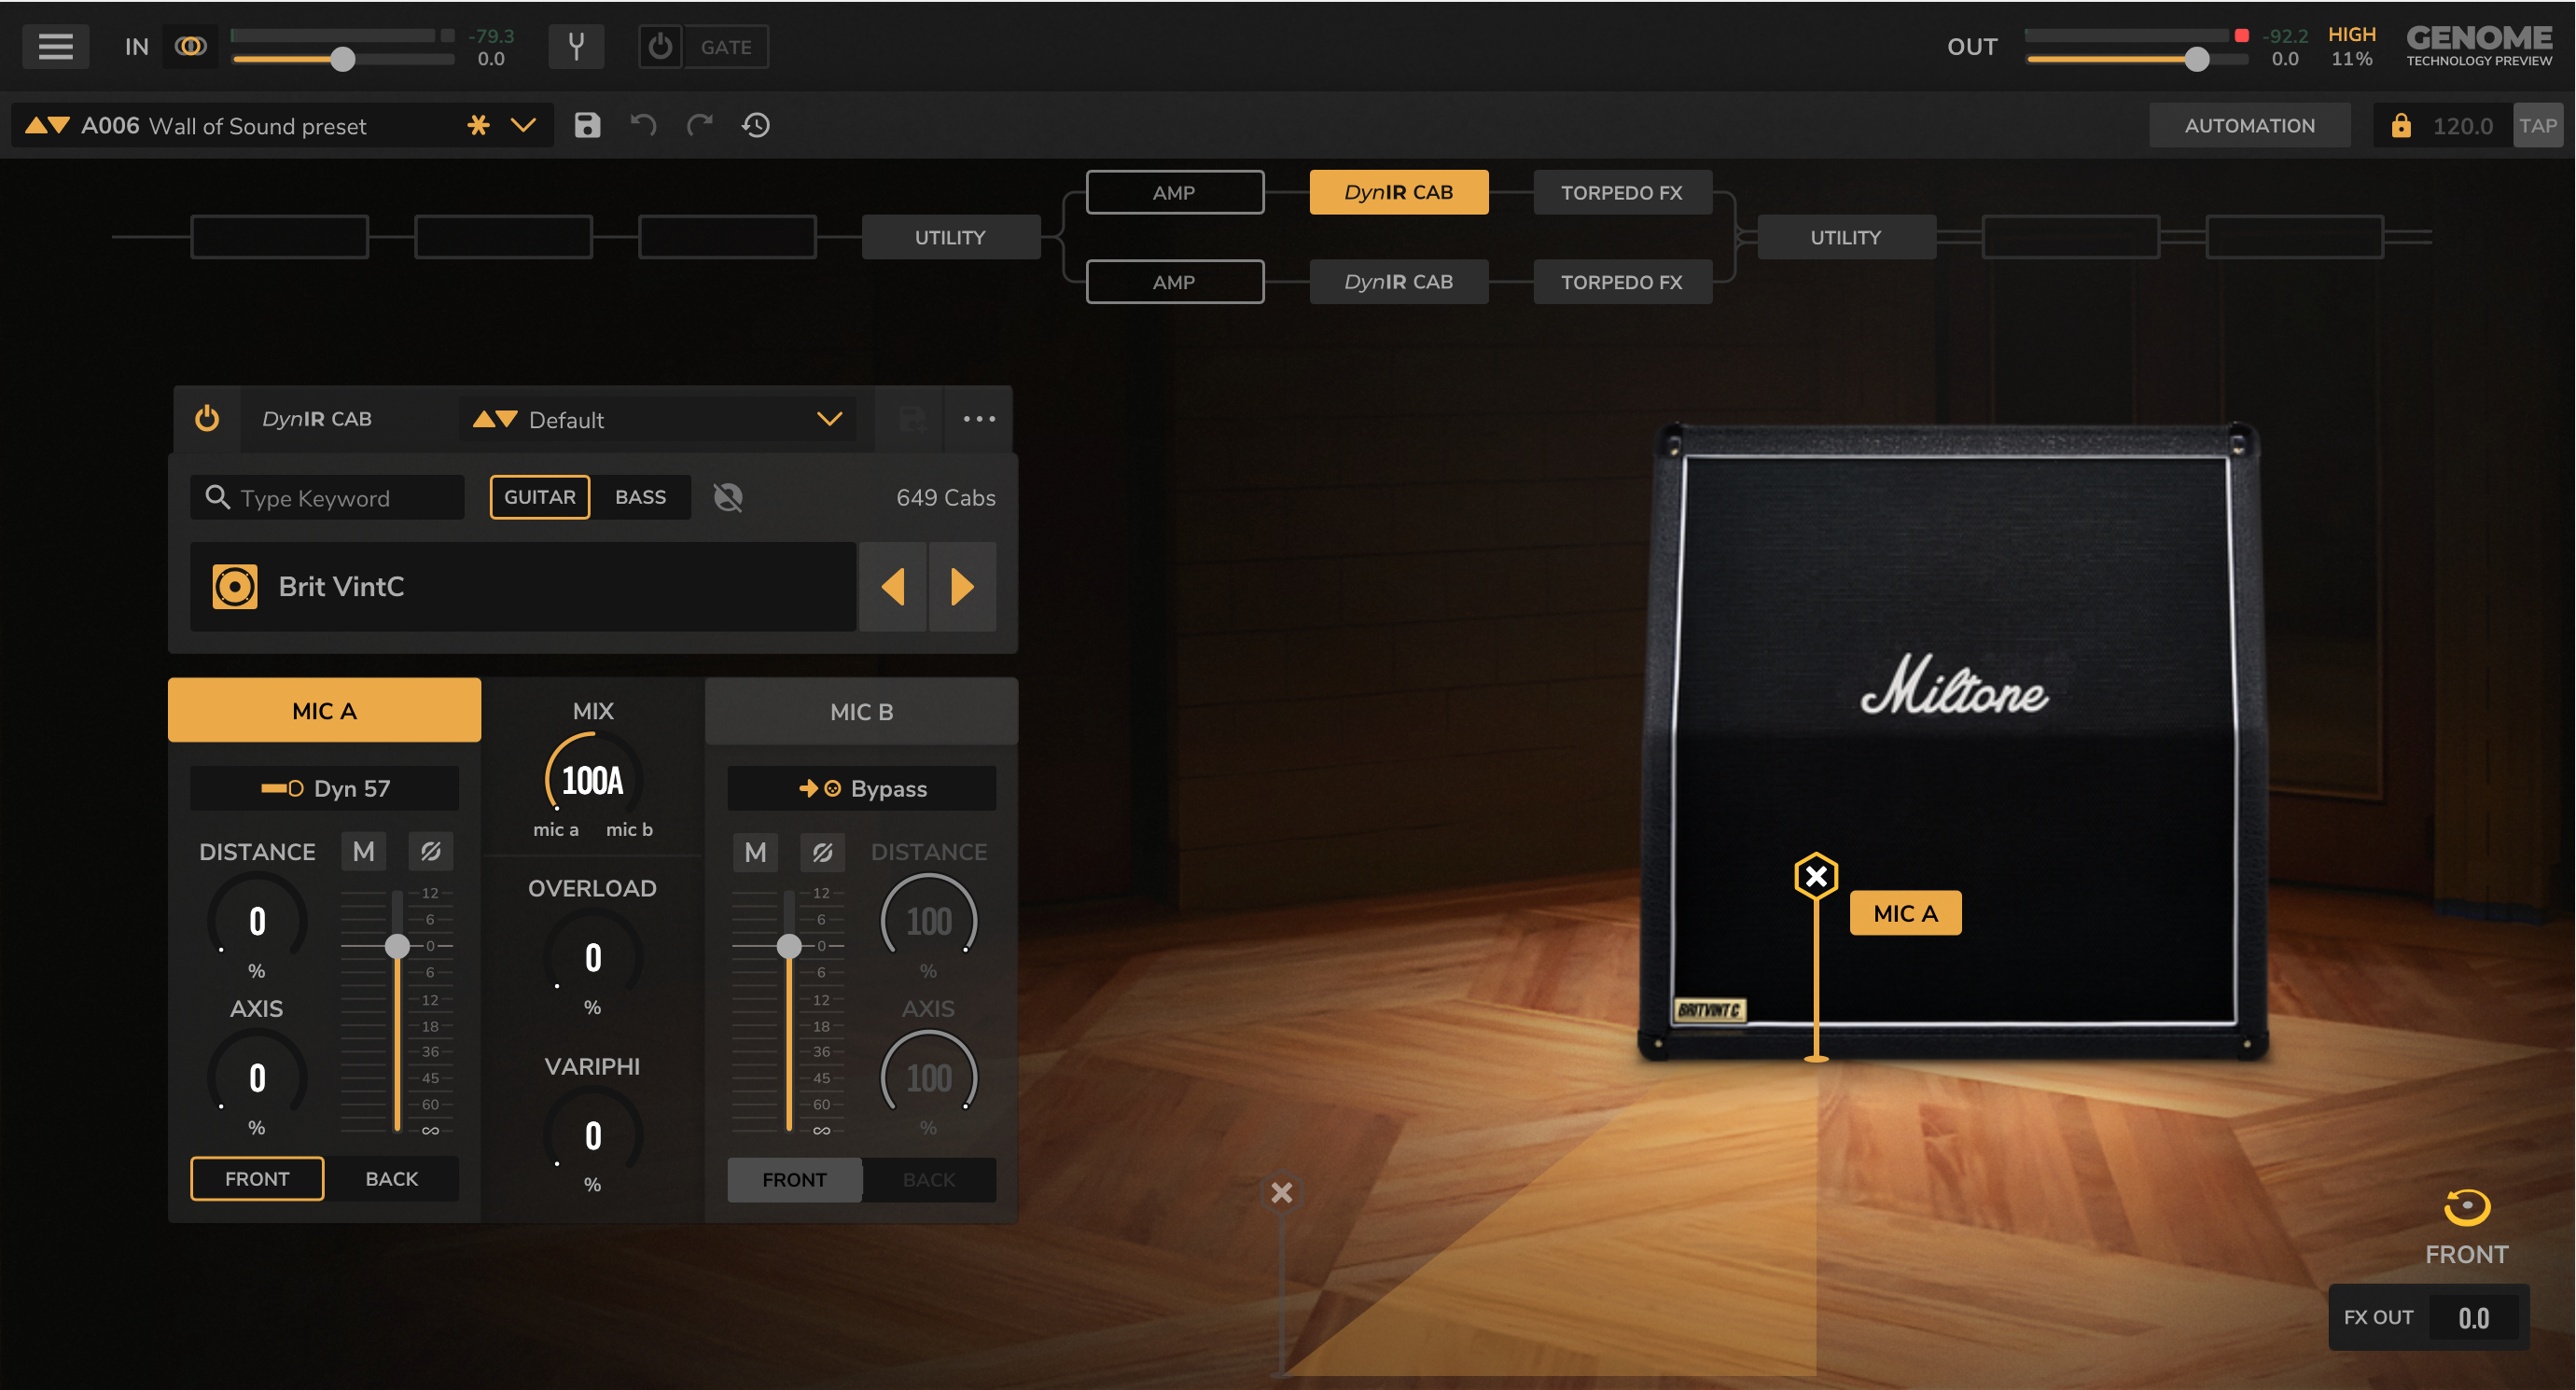Step DynIR preset with Default arrows

pos(495,419)
